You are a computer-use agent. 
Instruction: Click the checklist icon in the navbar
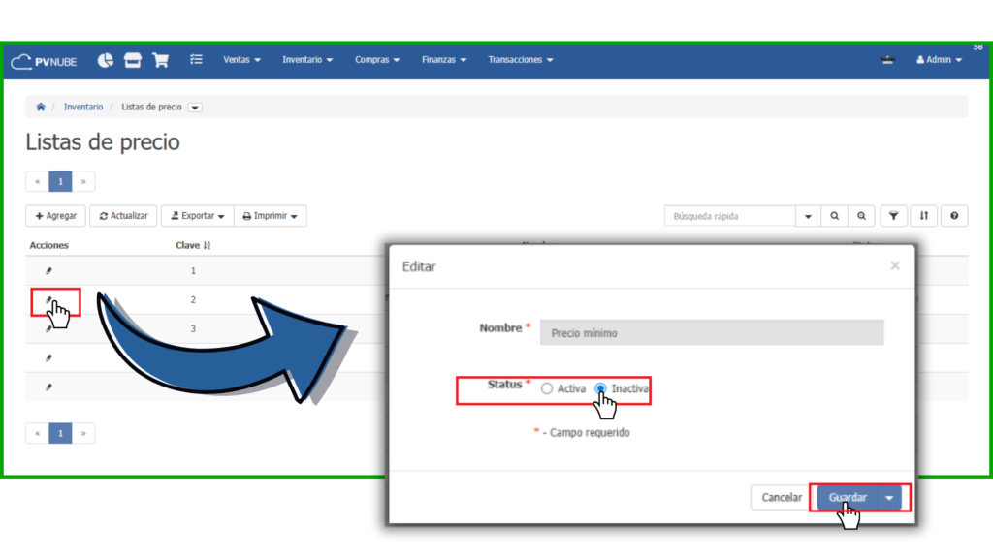[196, 60]
